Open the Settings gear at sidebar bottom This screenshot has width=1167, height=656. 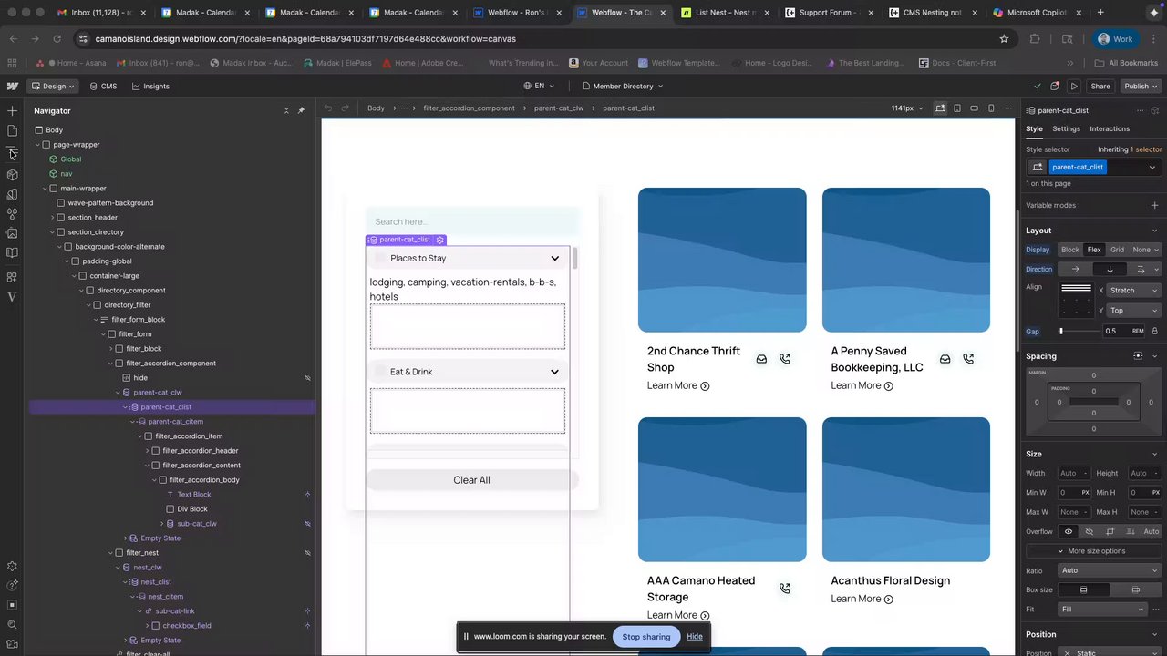tap(12, 566)
